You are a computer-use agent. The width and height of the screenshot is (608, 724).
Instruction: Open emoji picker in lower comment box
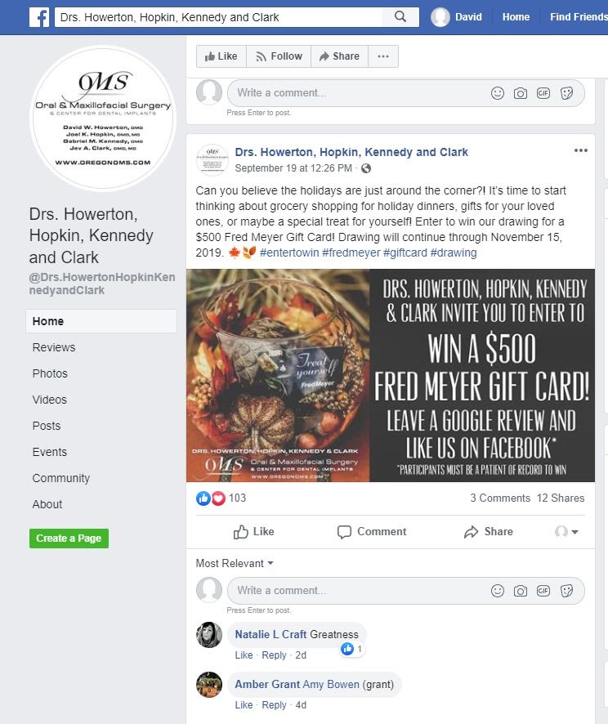(x=497, y=591)
